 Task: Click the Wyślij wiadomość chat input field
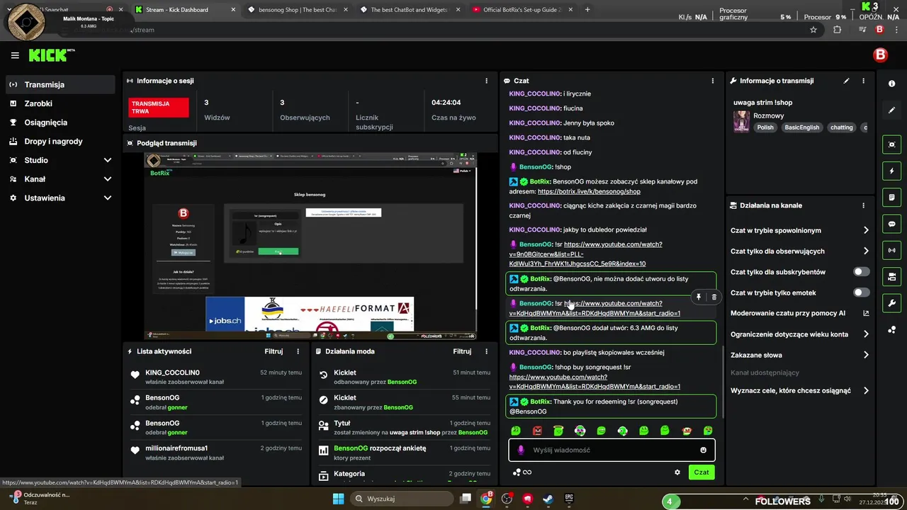click(x=611, y=450)
